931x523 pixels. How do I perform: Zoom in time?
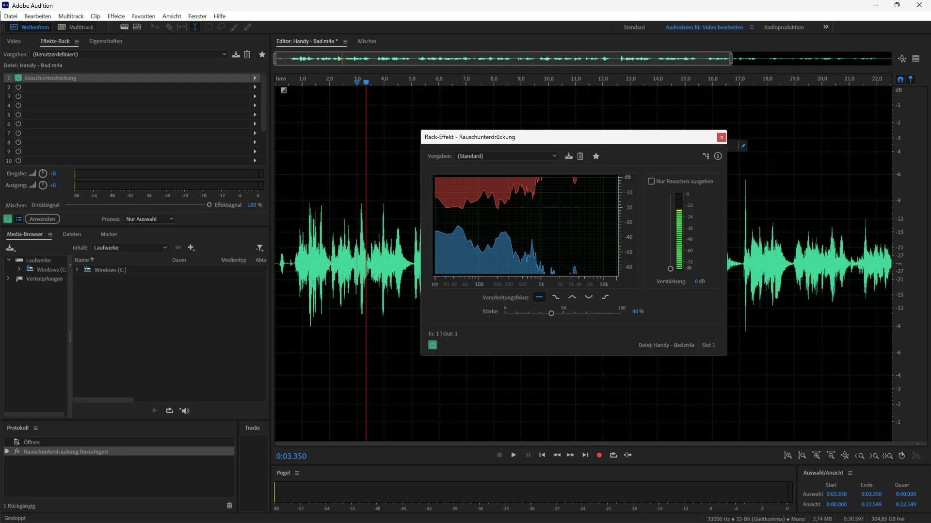point(817,456)
